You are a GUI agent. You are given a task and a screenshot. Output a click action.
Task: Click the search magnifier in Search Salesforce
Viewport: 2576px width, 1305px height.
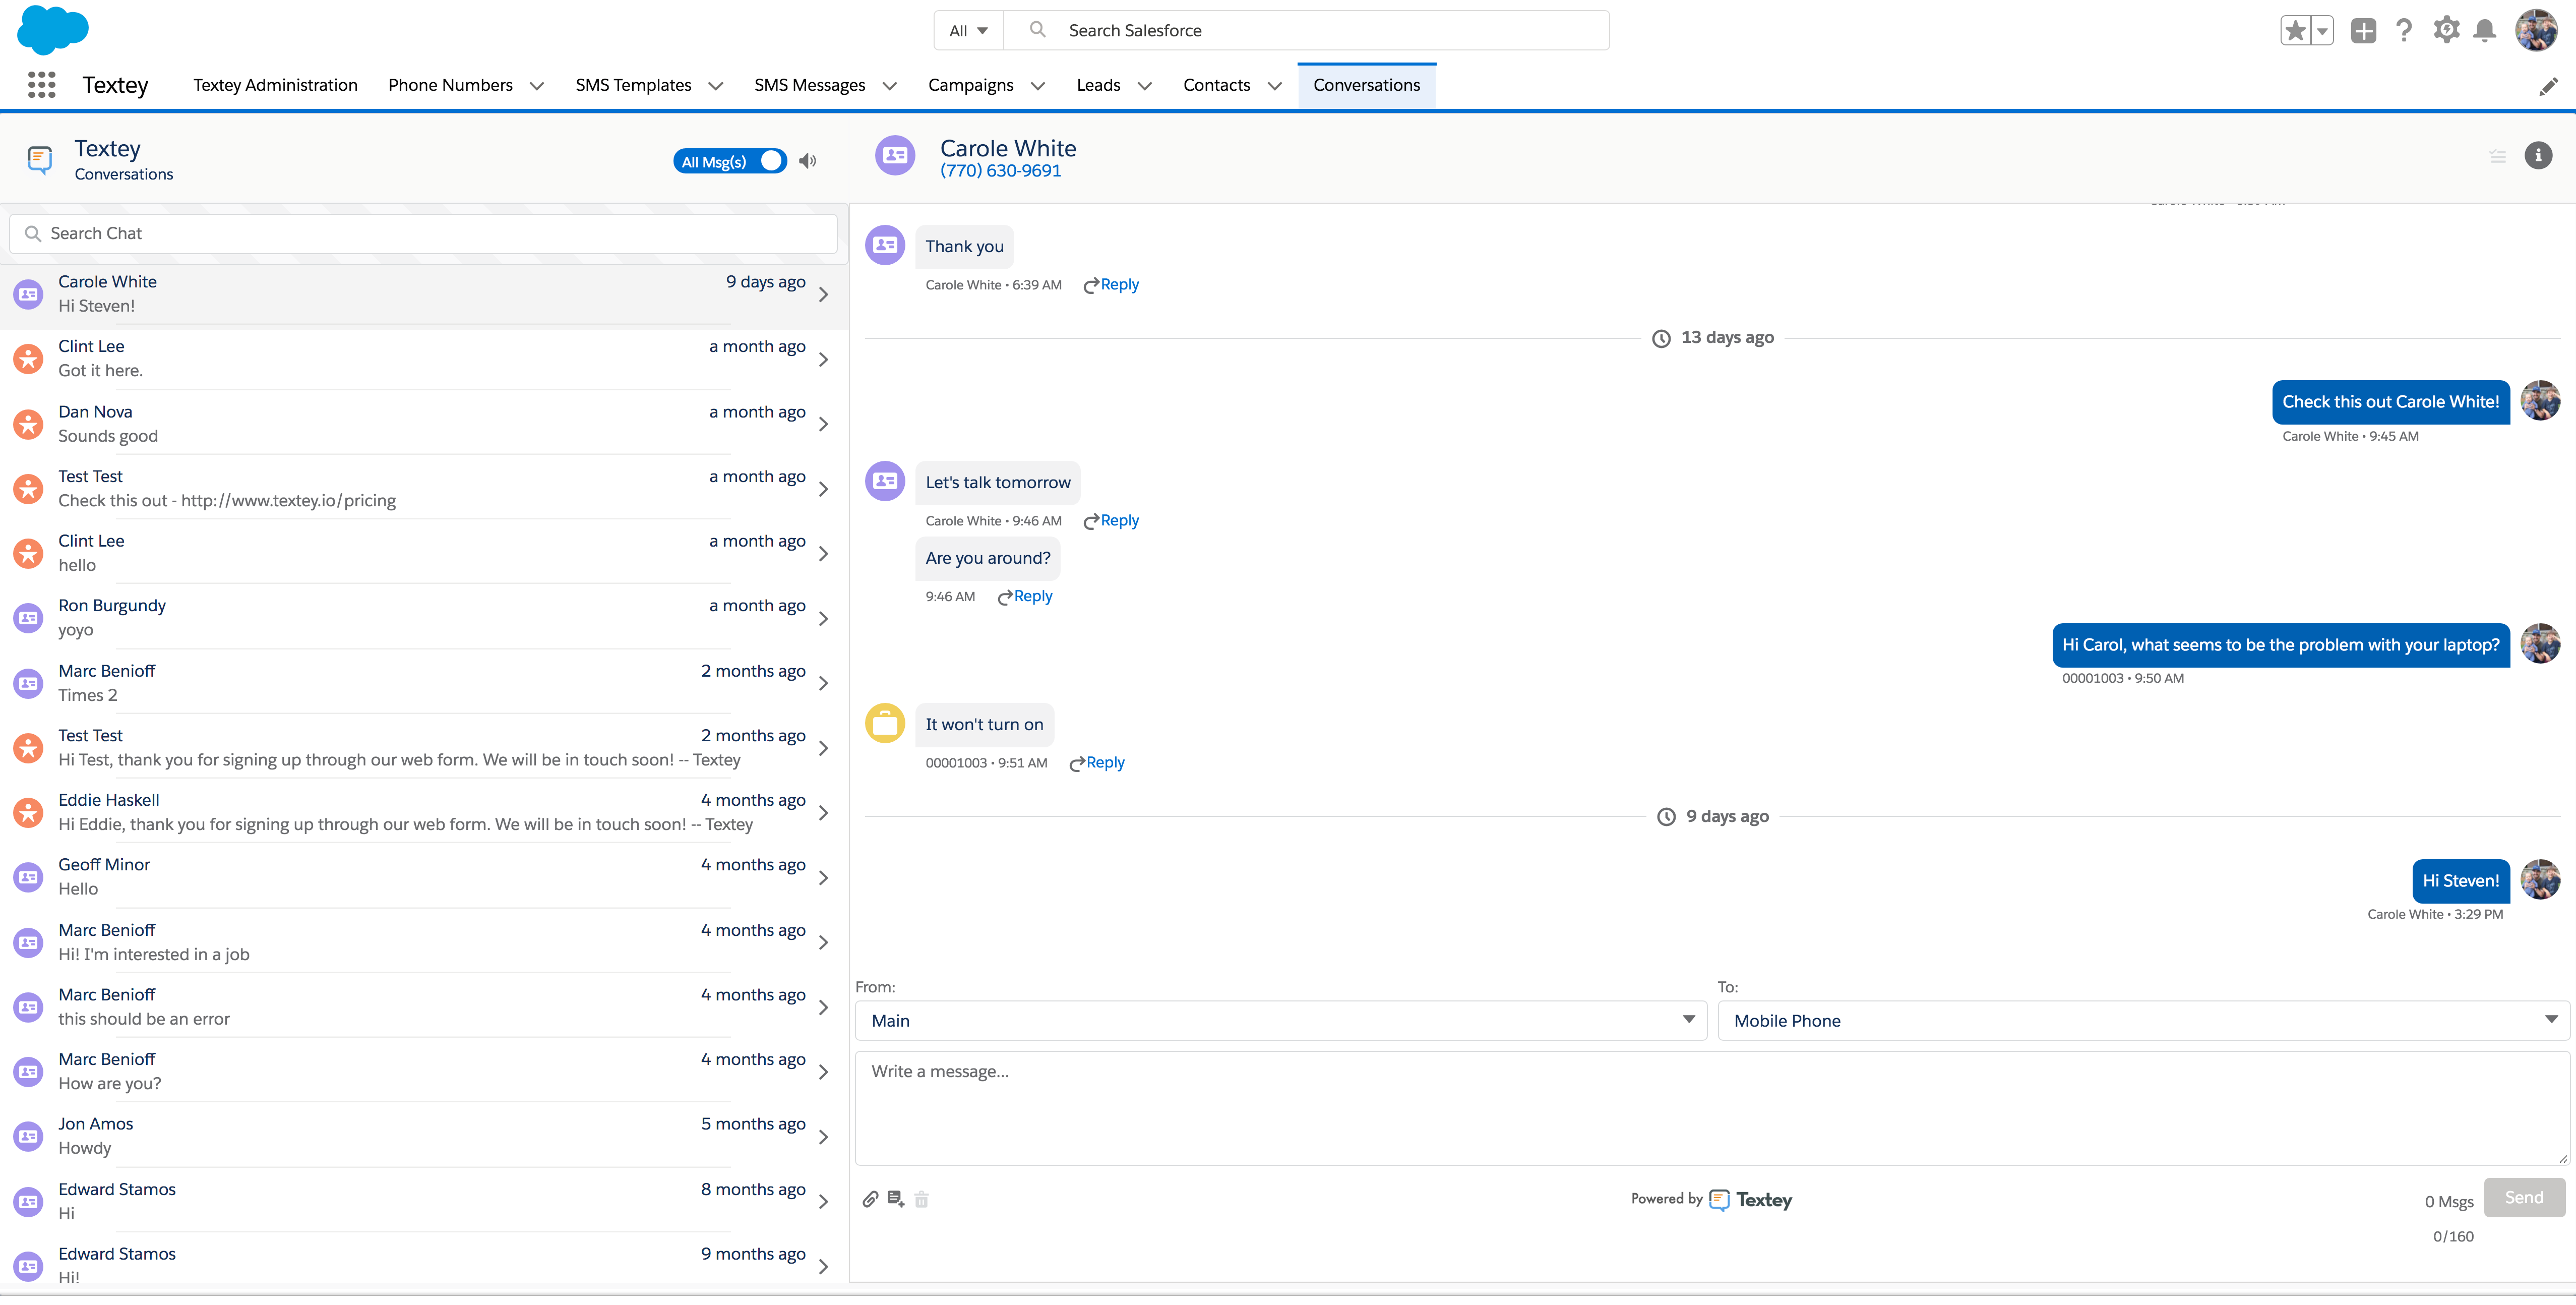click(1038, 30)
